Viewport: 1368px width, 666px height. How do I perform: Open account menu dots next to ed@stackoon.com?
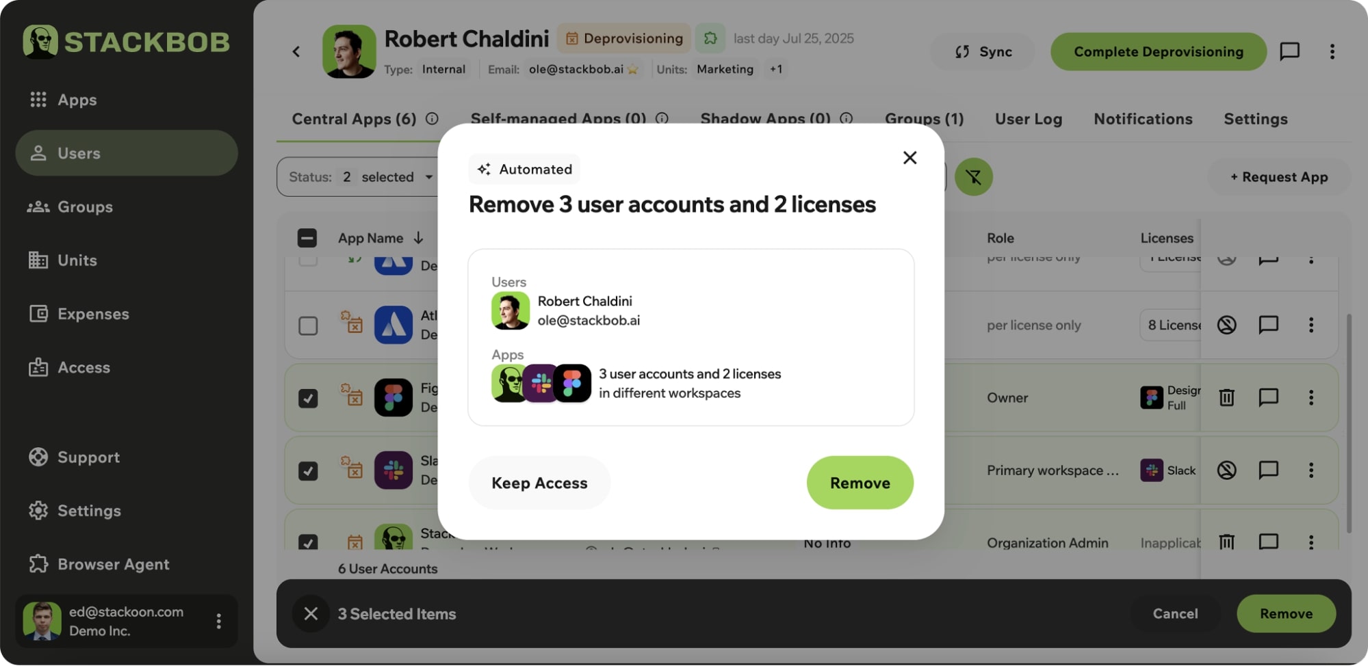tap(218, 621)
